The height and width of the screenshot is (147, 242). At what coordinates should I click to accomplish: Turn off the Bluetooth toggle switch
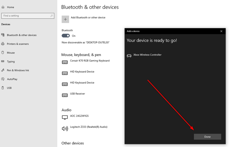66,36
